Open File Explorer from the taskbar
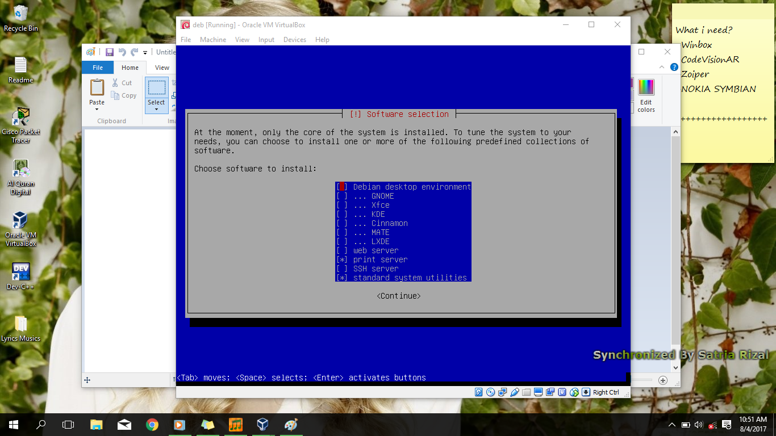776x436 pixels. (97, 425)
